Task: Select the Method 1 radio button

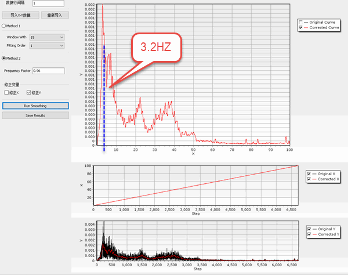Action: tap(3, 26)
